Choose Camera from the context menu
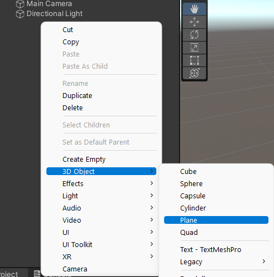Screen dimensions: 274x277 coord(101,269)
